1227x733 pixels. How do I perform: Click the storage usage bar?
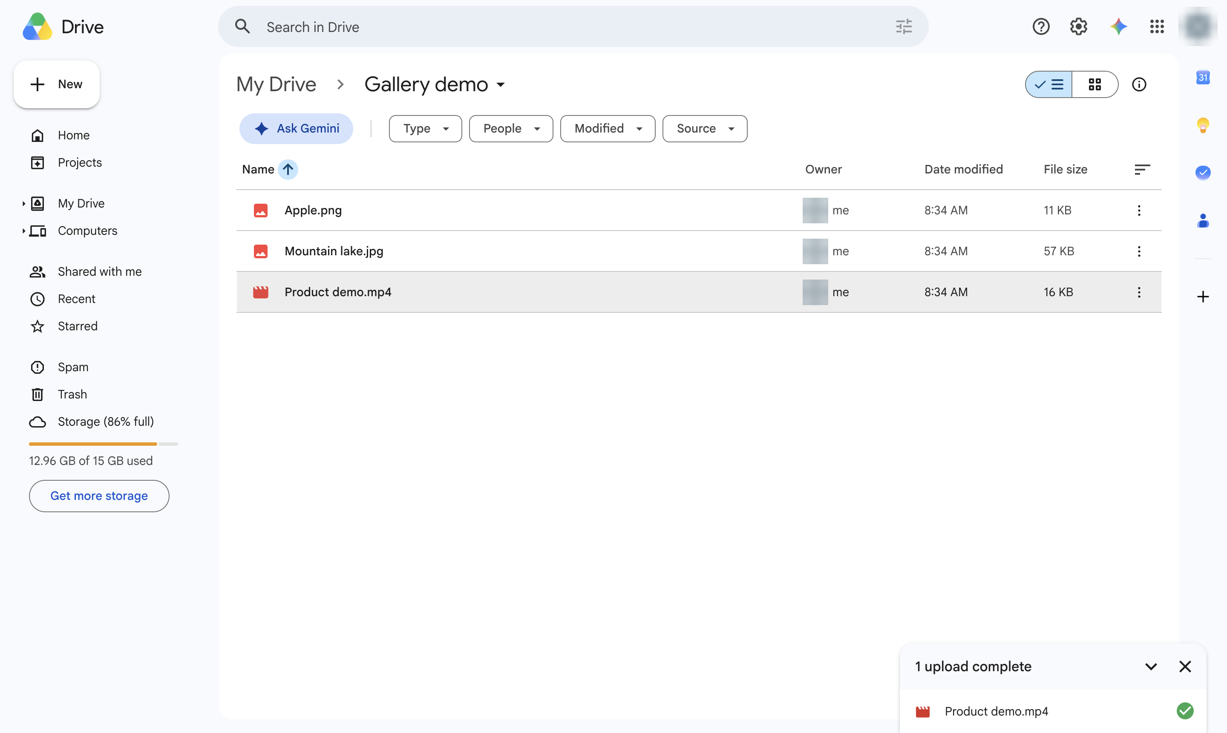point(103,444)
